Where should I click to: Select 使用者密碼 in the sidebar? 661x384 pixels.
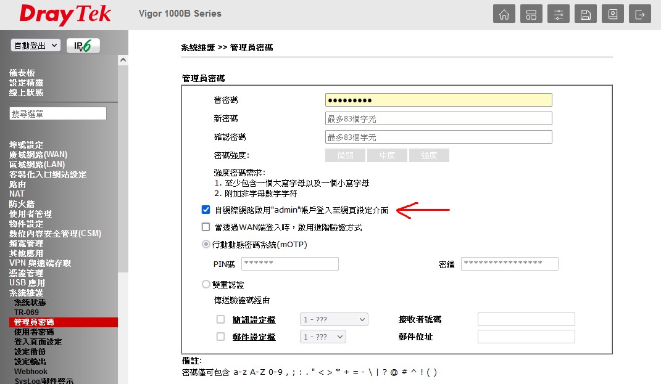click(33, 332)
